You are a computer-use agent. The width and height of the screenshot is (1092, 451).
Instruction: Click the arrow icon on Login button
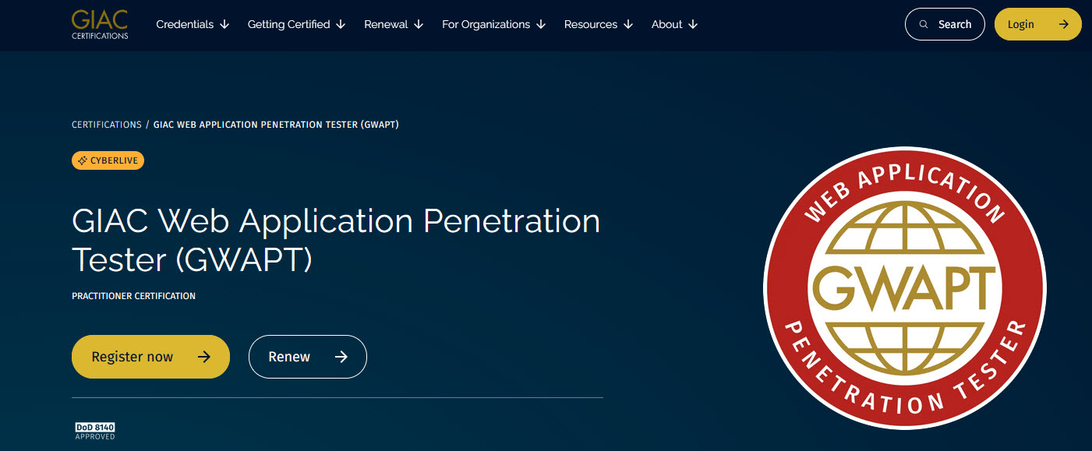(1063, 24)
